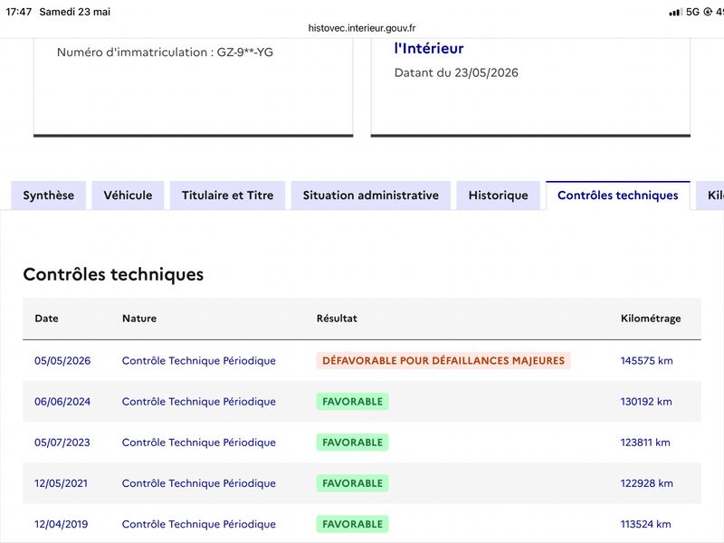Click the DÉFAVORABLE POUR DÉFAILLANCES MAJEURES badge
This screenshot has width=724, height=543.
(x=443, y=360)
